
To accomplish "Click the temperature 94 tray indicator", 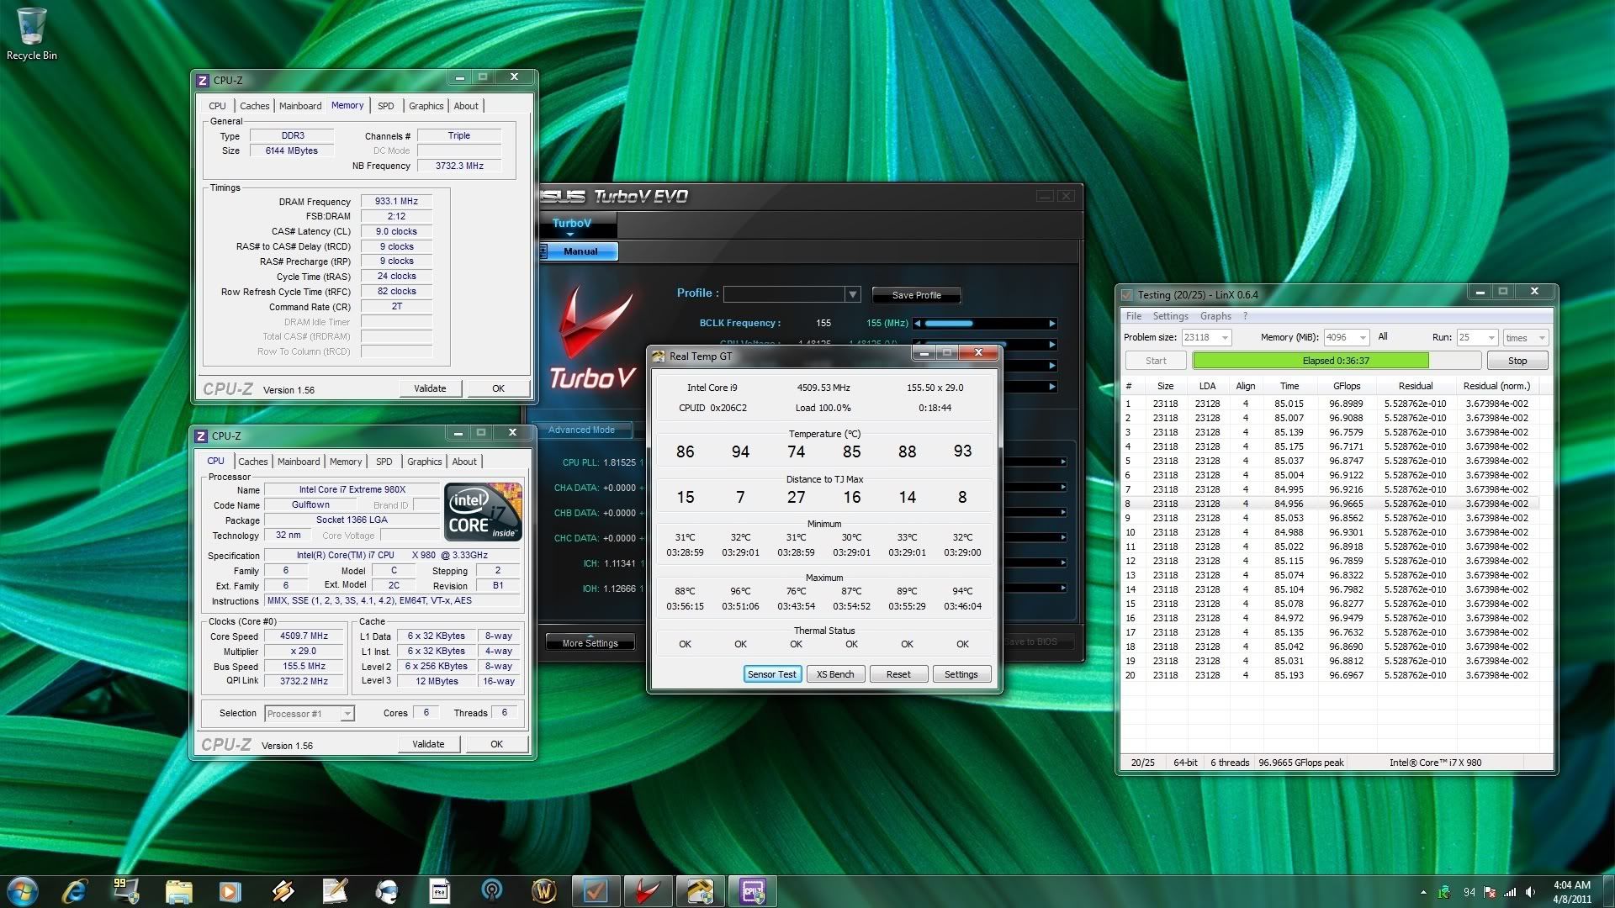I will (x=1469, y=892).
